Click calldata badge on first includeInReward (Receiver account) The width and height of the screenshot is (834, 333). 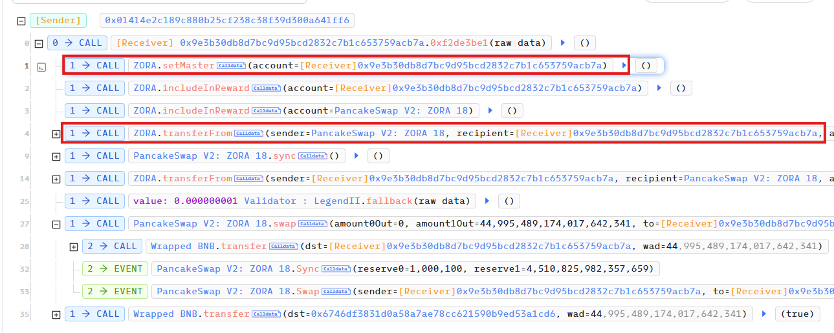point(266,88)
